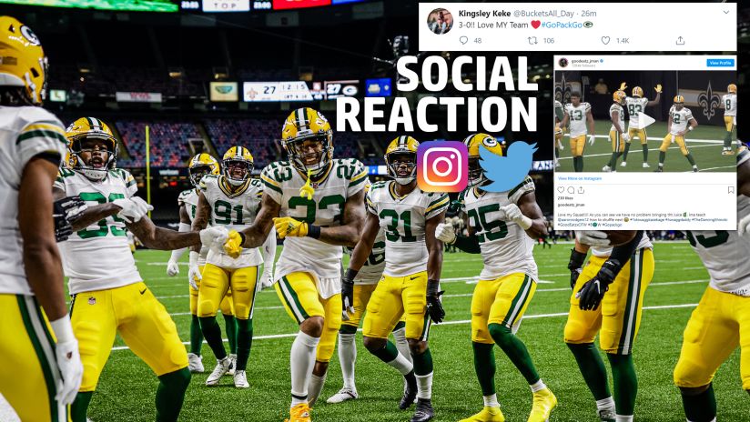Click the Instagram post's account username
The image size is (750, 422).
[x=584, y=61]
